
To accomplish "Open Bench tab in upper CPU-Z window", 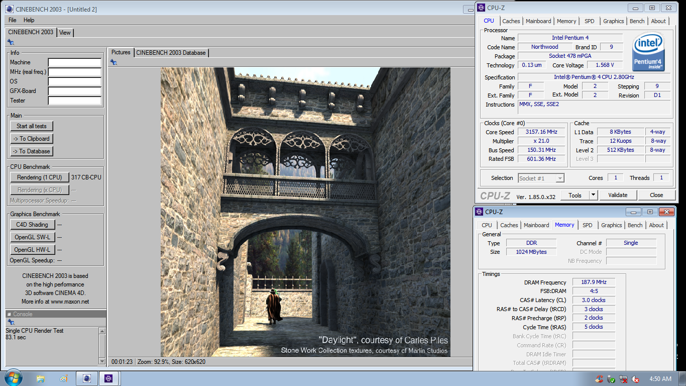I will (637, 21).
